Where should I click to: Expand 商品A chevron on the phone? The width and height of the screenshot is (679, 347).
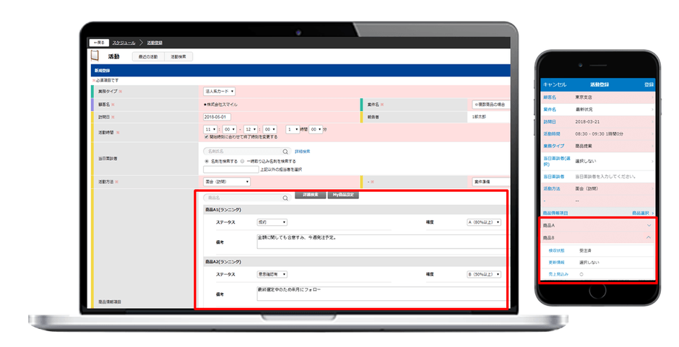649,225
